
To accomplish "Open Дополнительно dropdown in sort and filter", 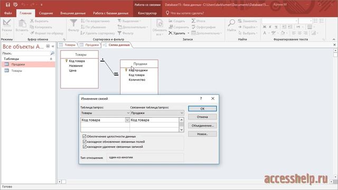I will pyautogui.click(x=133, y=27).
